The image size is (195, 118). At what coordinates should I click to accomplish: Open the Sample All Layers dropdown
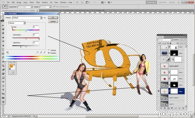pyautogui.click(x=45, y=7)
